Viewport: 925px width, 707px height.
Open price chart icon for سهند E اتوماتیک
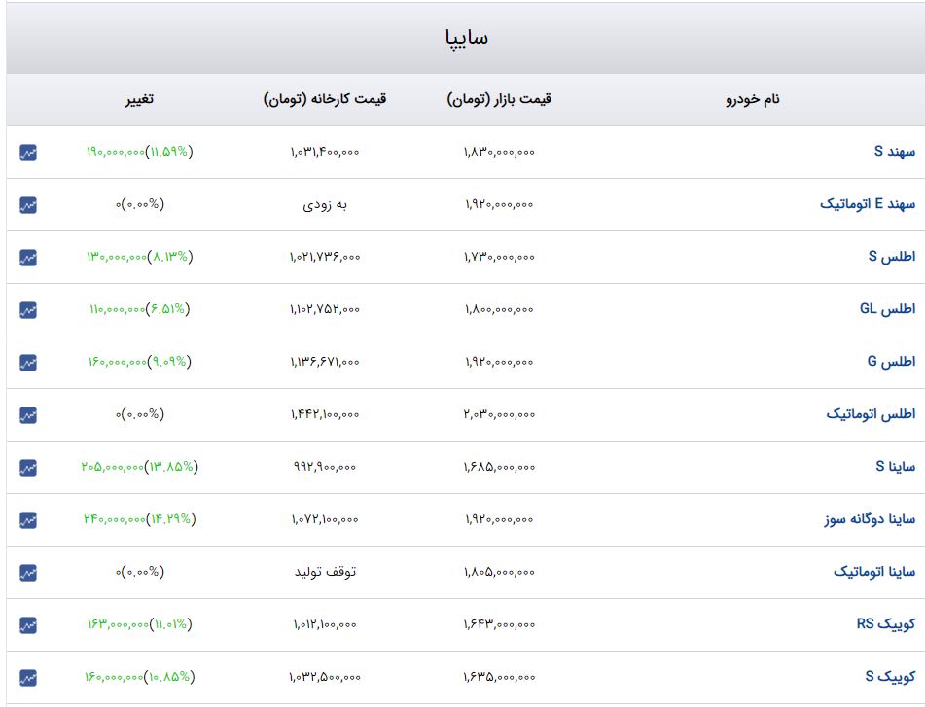point(28,205)
